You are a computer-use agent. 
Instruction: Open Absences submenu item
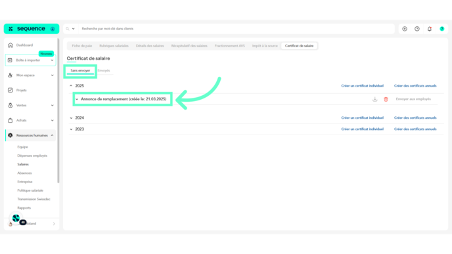(x=24, y=173)
